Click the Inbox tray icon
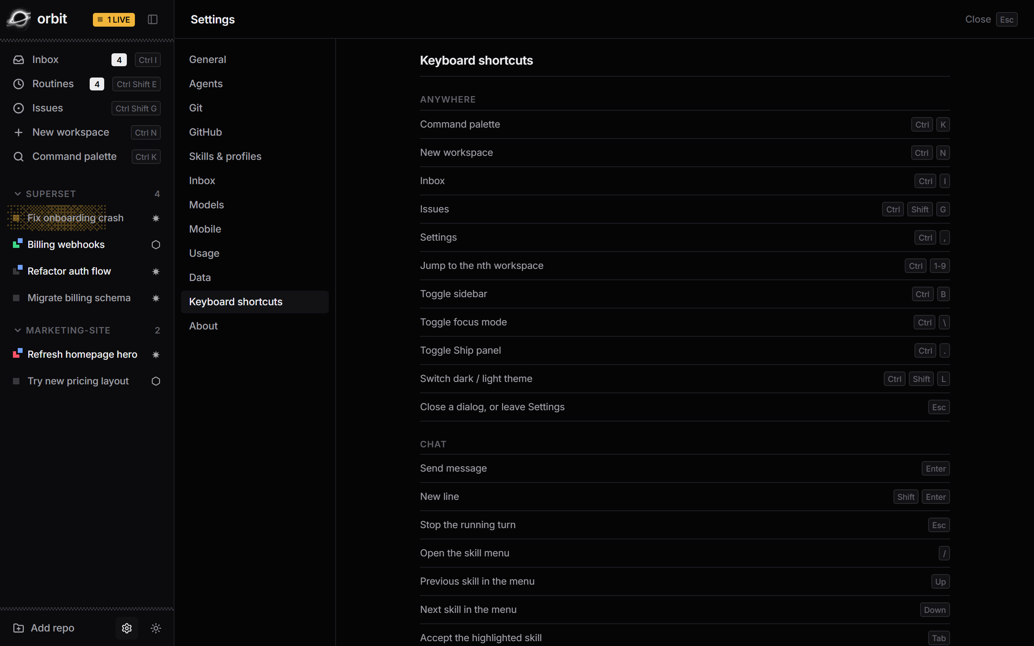 (18, 60)
